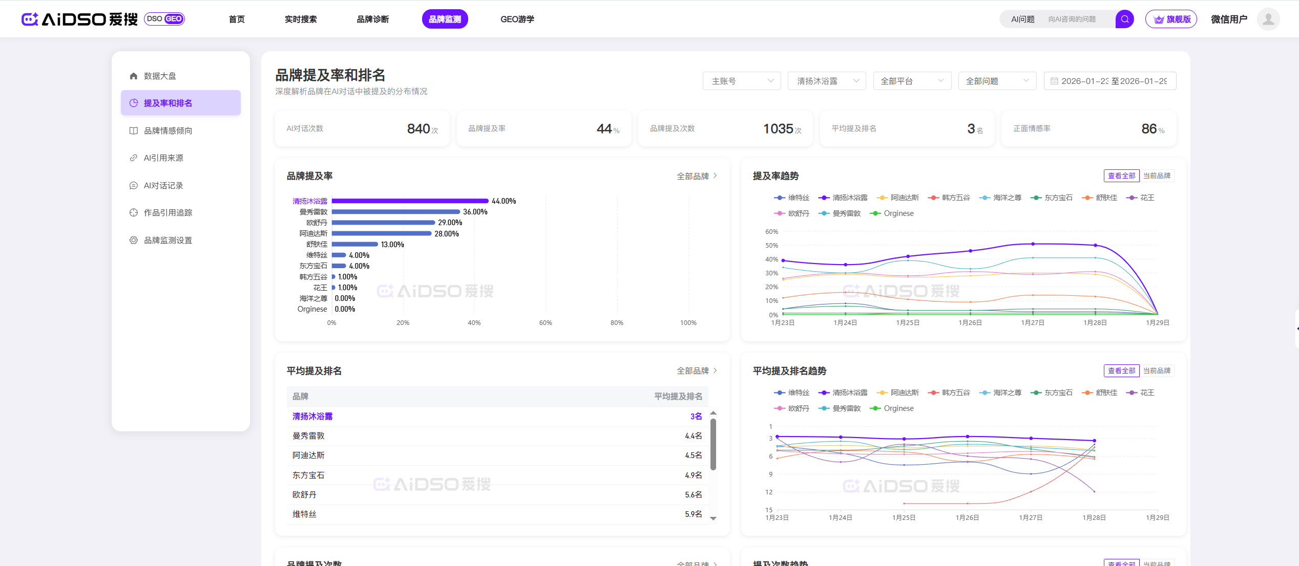Click the 作品引用追踪 sidebar icon
Viewport: 1299px width, 566px height.
(x=134, y=212)
